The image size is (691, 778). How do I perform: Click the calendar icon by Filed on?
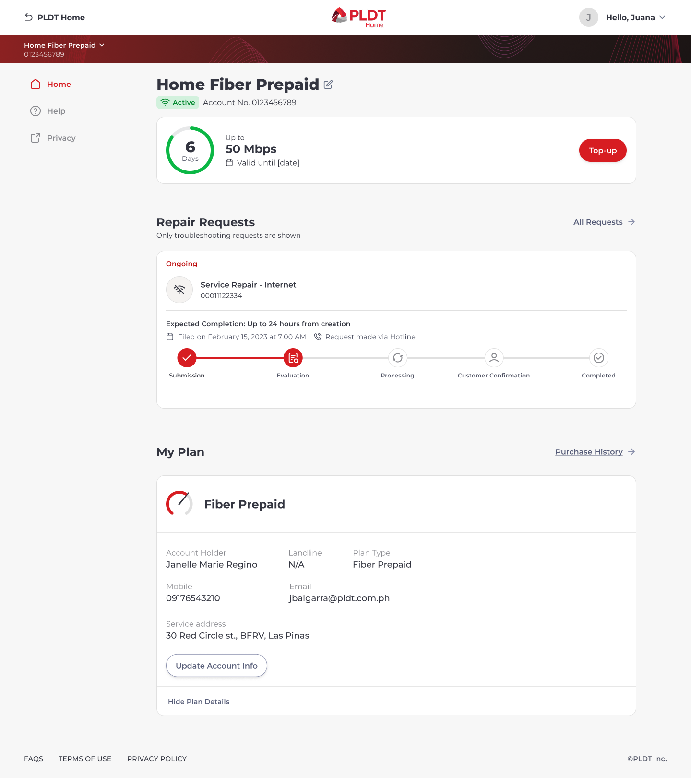tap(170, 337)
